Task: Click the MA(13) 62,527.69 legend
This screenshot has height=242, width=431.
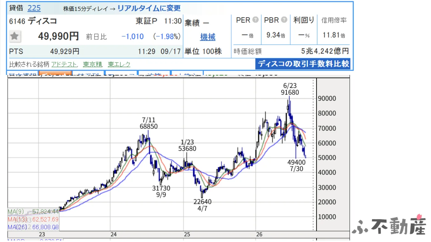Action: coord(33,220)
